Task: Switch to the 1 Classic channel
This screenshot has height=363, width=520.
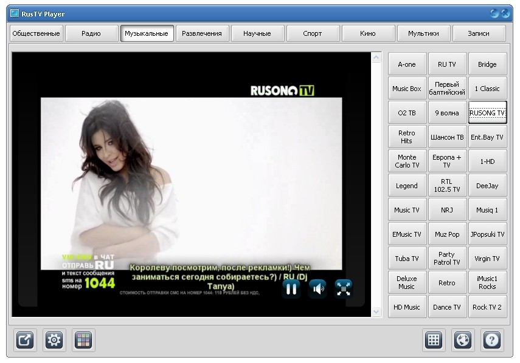Action: 487,89
